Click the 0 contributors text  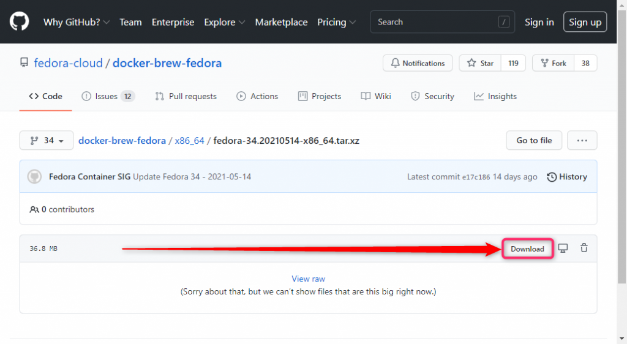tap(62, 209)
